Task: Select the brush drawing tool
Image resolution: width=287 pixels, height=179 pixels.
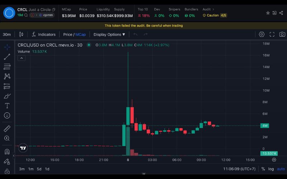Action: [7, 96]
